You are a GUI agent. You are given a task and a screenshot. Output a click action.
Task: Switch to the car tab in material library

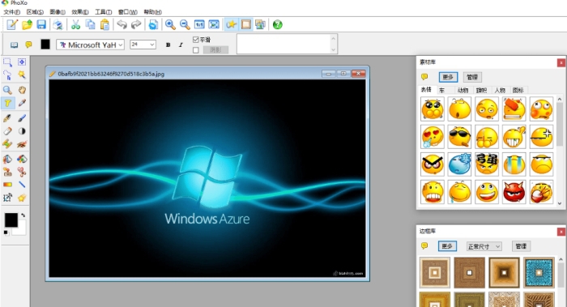pyautogui.click(x=442, y=91)
